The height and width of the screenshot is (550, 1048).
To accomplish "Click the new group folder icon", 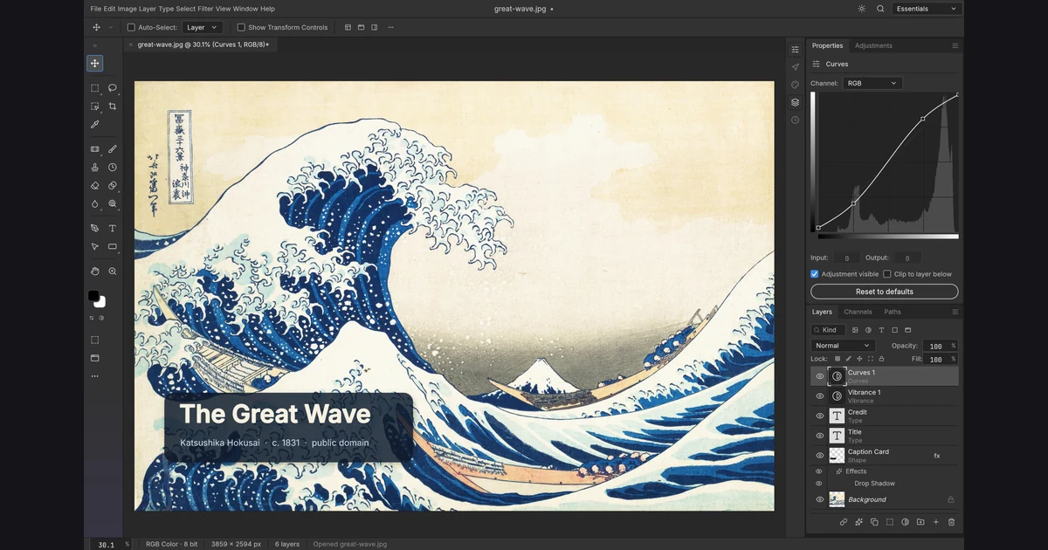I will pyautogui.click(x=920, y=522).
